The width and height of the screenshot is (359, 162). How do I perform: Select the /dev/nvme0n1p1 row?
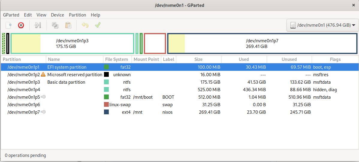coord(179,67)
